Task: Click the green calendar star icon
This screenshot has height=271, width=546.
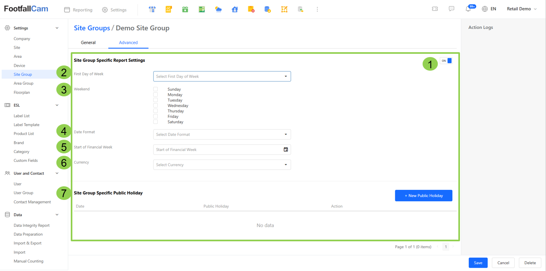Action: tap(185, 9)
